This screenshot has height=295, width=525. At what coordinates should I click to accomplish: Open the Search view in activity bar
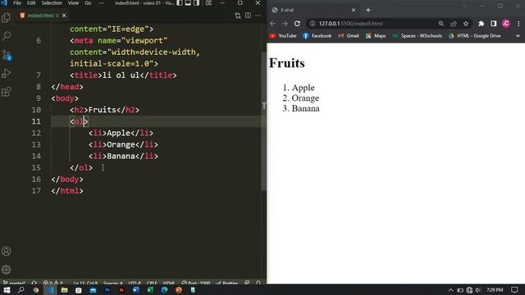point(6,36)
